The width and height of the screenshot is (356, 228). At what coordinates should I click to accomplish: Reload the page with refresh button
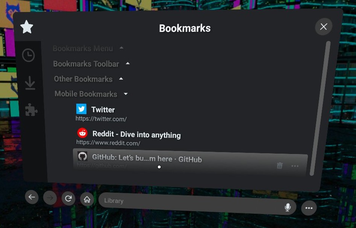click(x=68, y=198)
